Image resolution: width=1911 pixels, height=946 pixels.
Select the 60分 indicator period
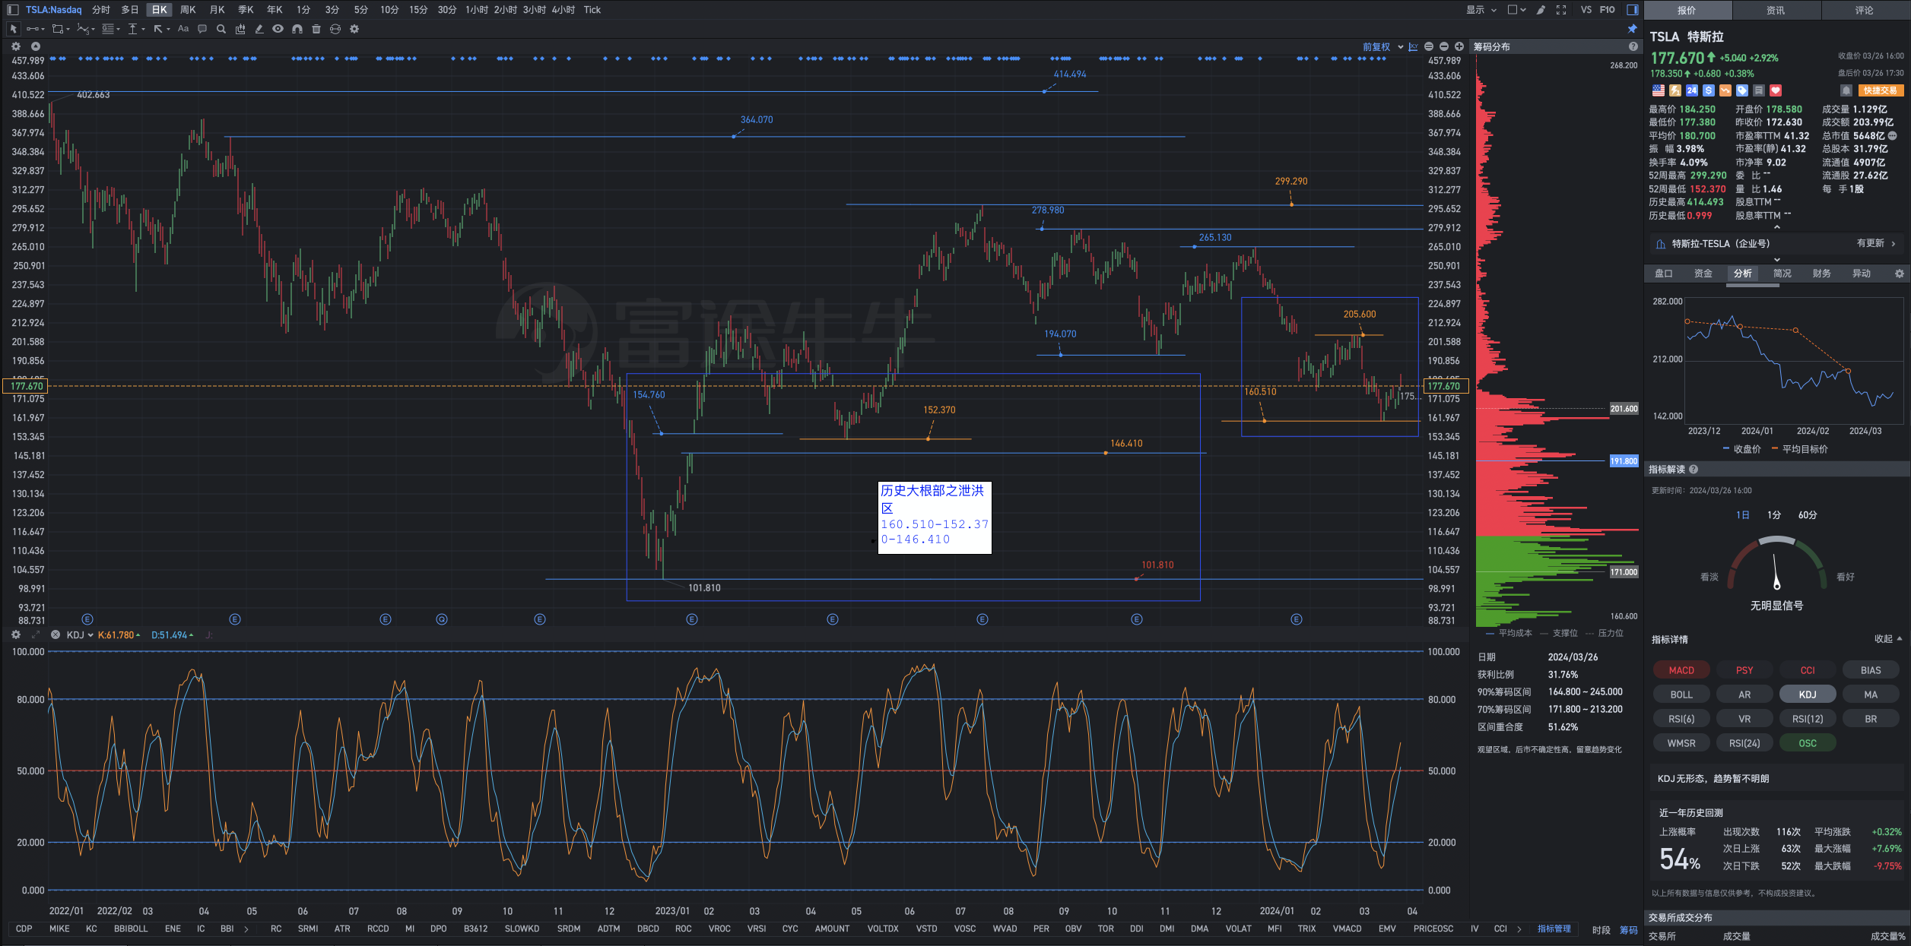tap(1808, 515)
